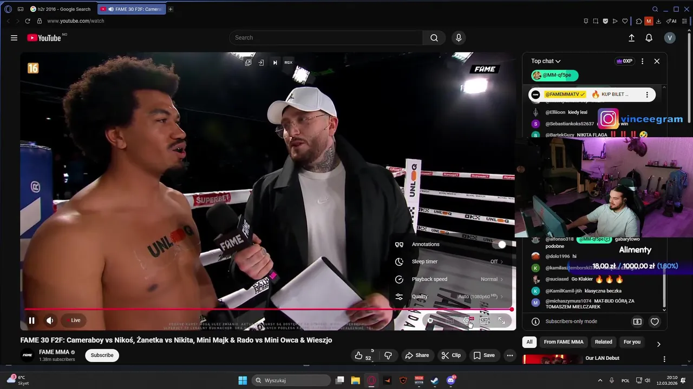This screenshot has width=693, height=389.
Task: Open the FAME MMA channel name link
Action: (54, 352)
